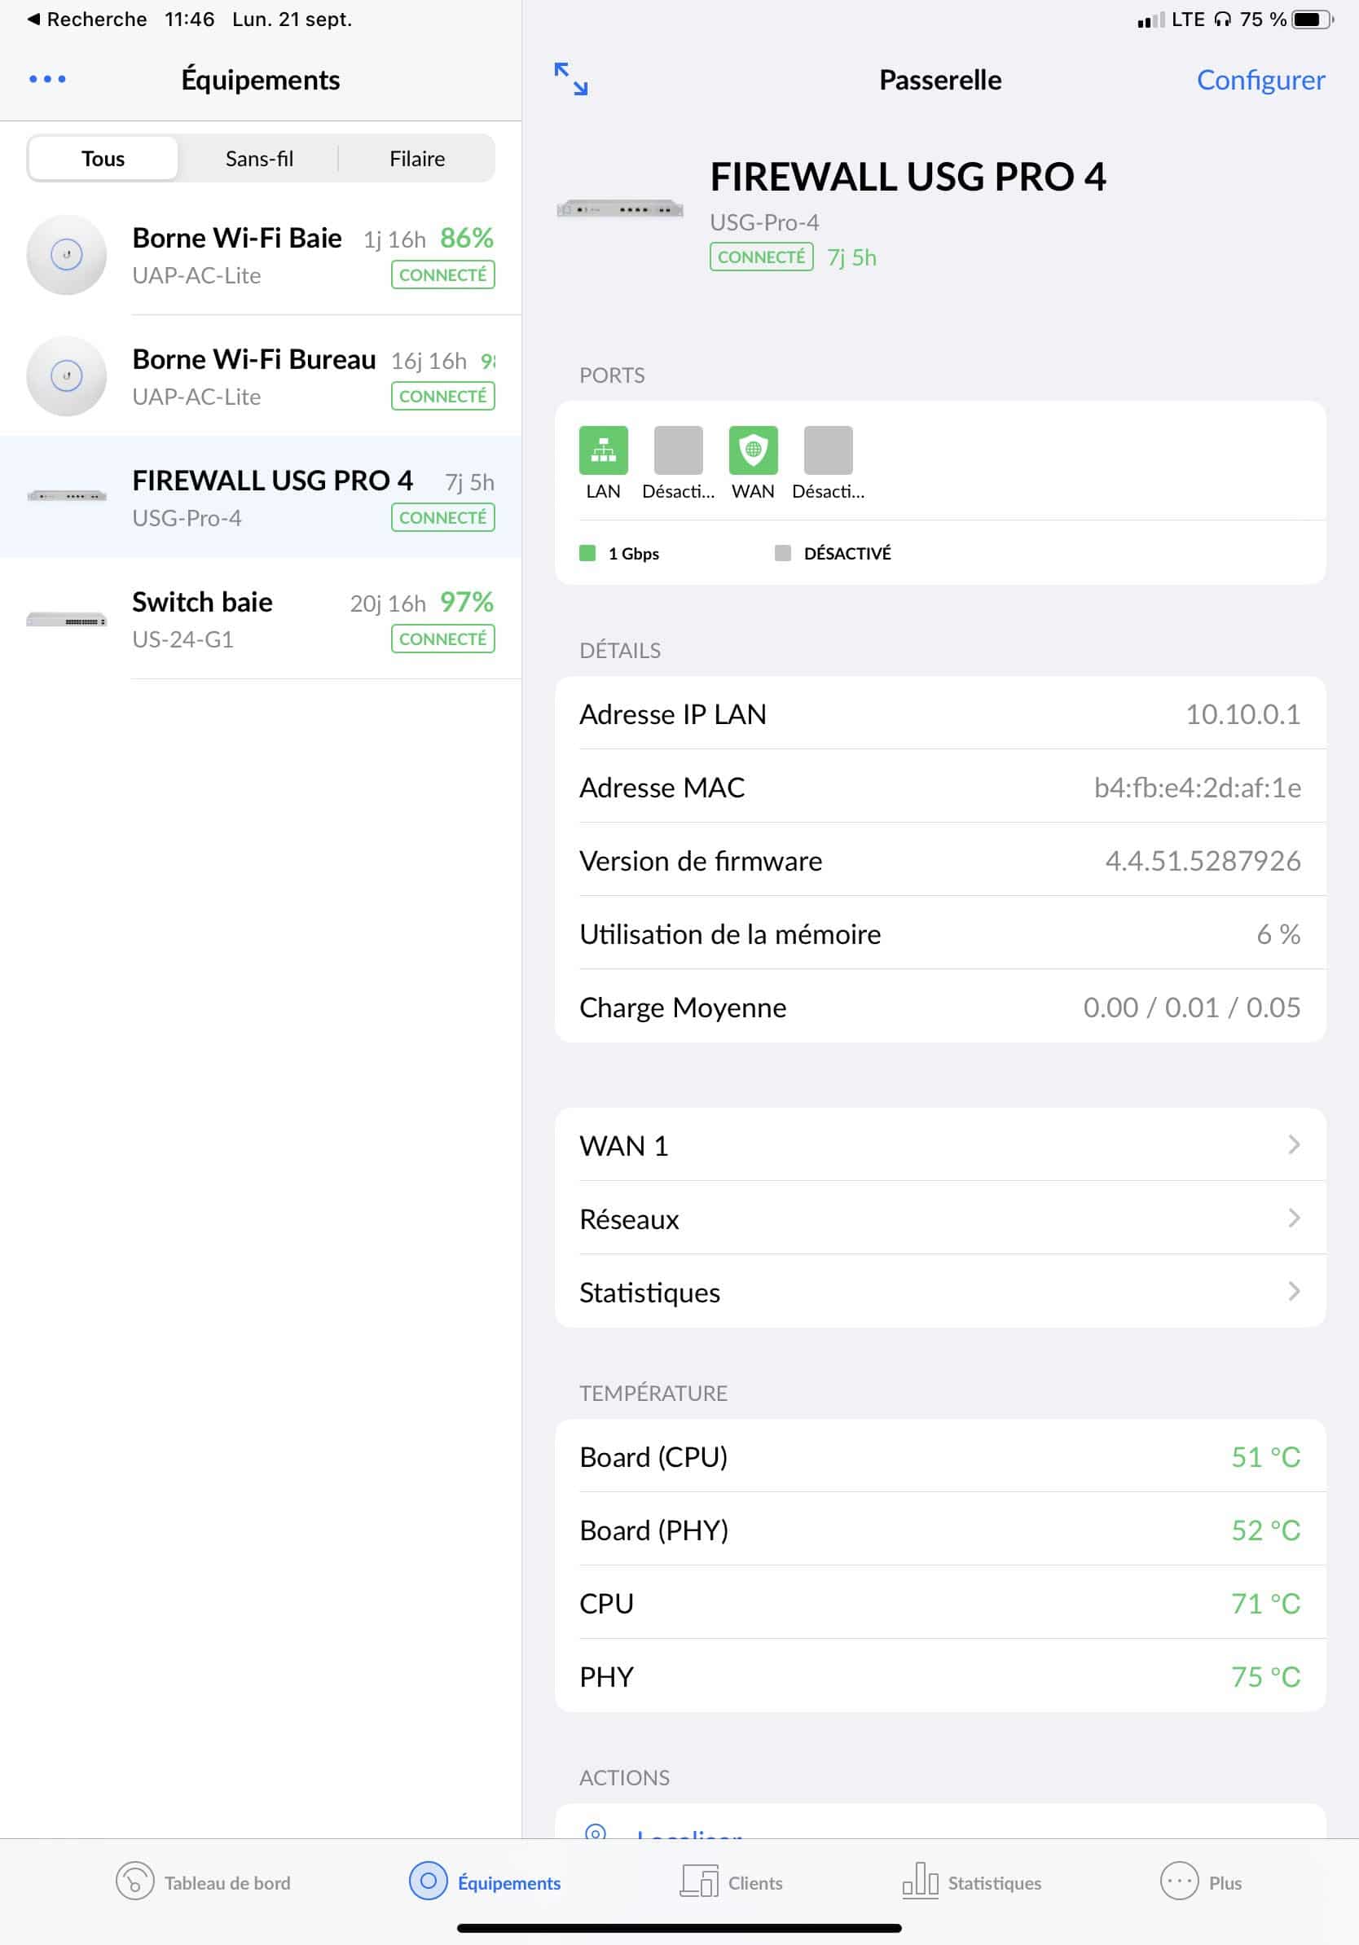Image resolution: width=1359 pixels, height=1945 pixels.
Task: Open the Statistiques bottom tab
Action: pyautogui.click(x=972, y=1882)
